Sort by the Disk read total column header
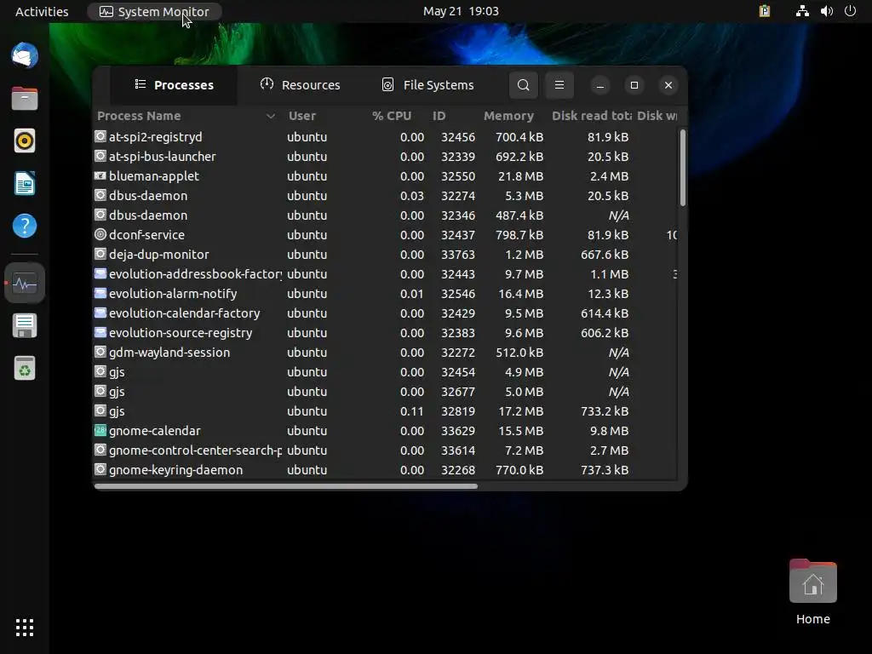The image size is (872, 654). [x=591, y=116]
